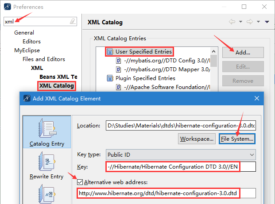Image resolution: width=275 pixels, height=204 pixels.
Task: Choose the Catalog Entry label
Action: (x=47, y=144)
